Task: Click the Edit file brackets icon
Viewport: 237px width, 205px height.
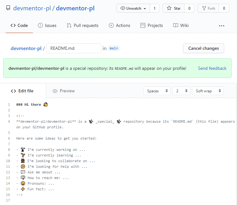Action: [x=13, y=91]
